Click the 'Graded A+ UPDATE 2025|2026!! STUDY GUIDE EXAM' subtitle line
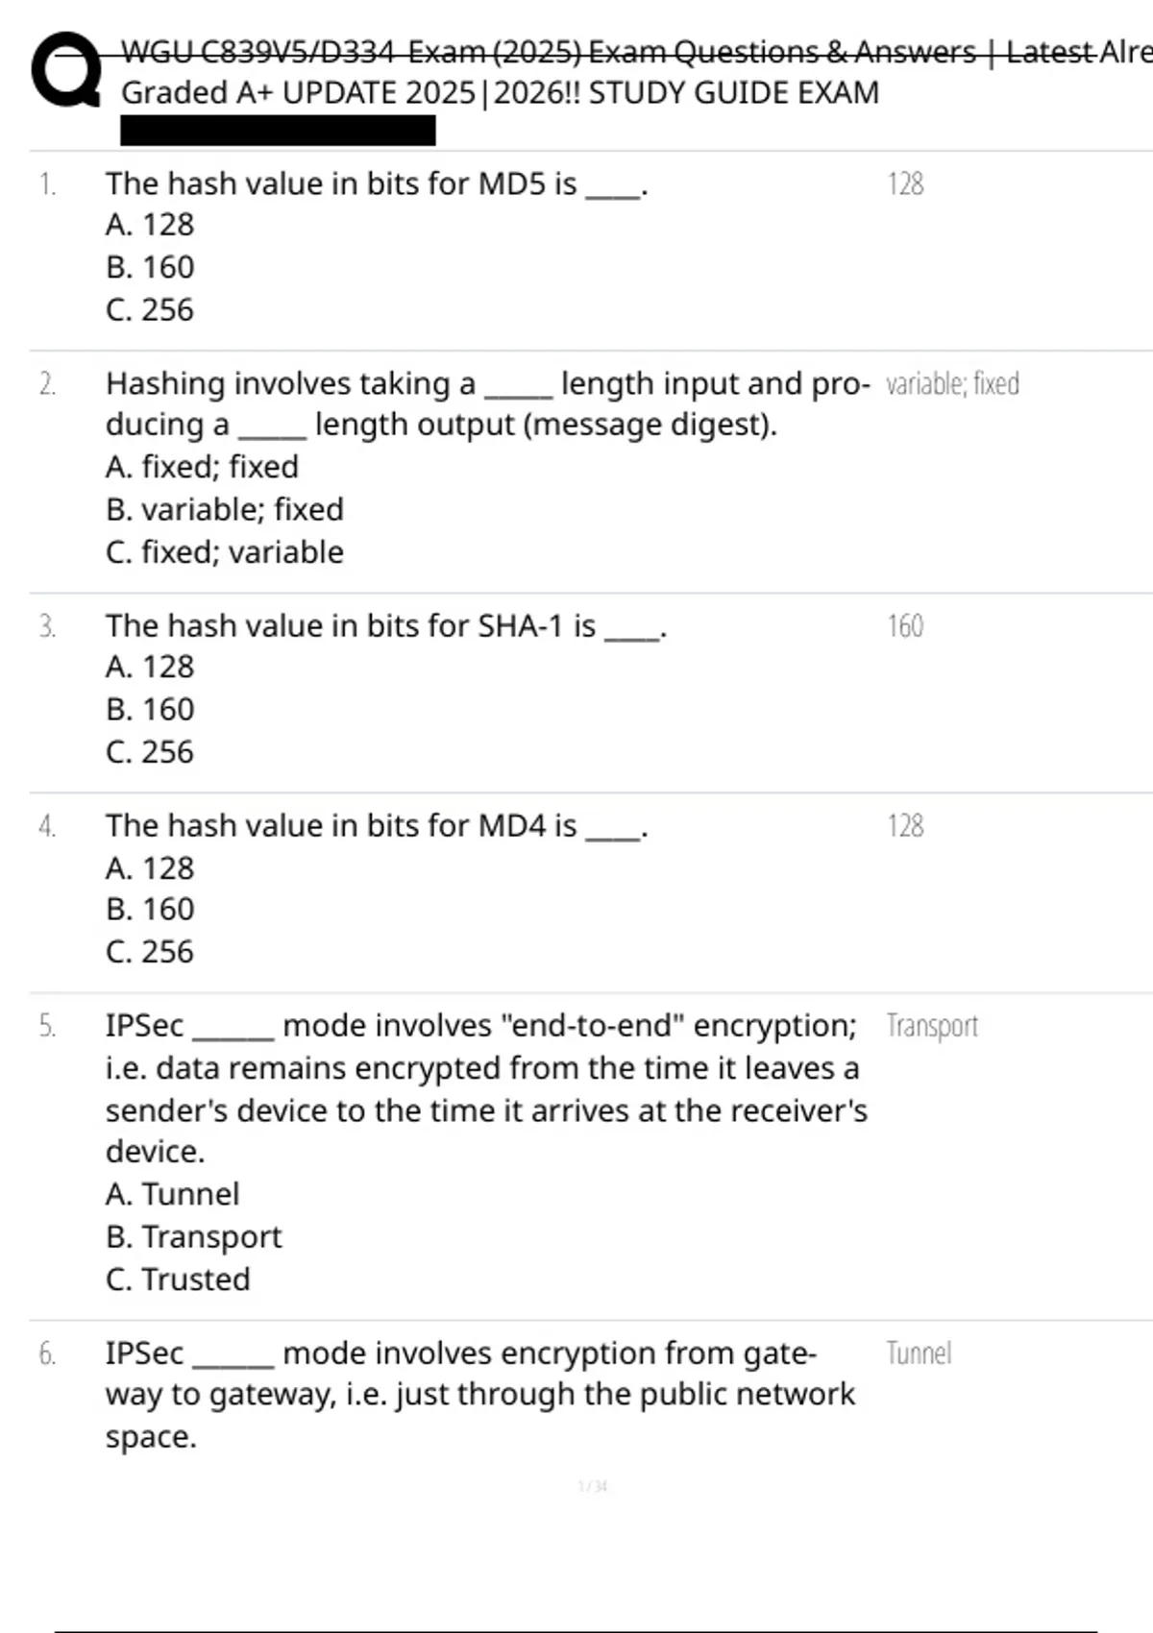Image resolution: width=1153 pixels, height=1633 pixels. [500, 93]
